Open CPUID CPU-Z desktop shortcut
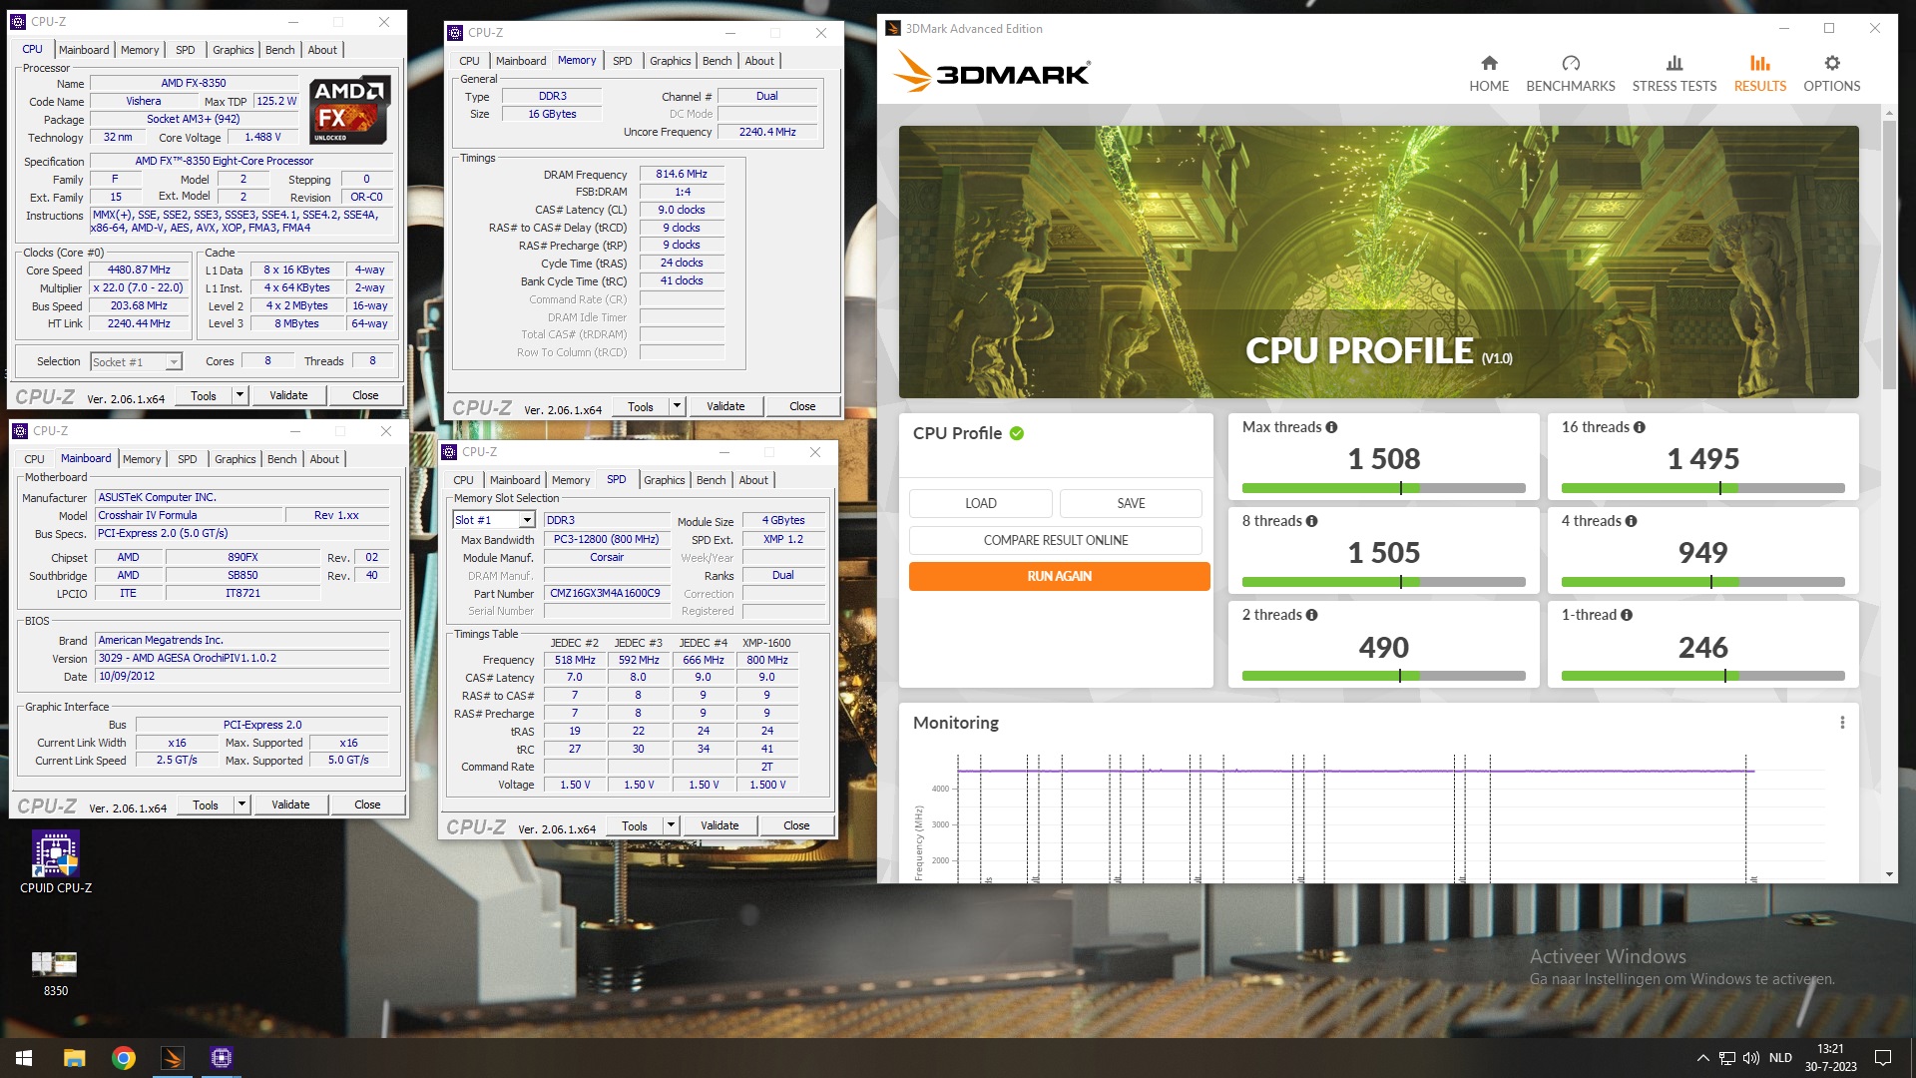Image resolution: width=1916 pixels, height=1078 pixels. coord(56,862)
